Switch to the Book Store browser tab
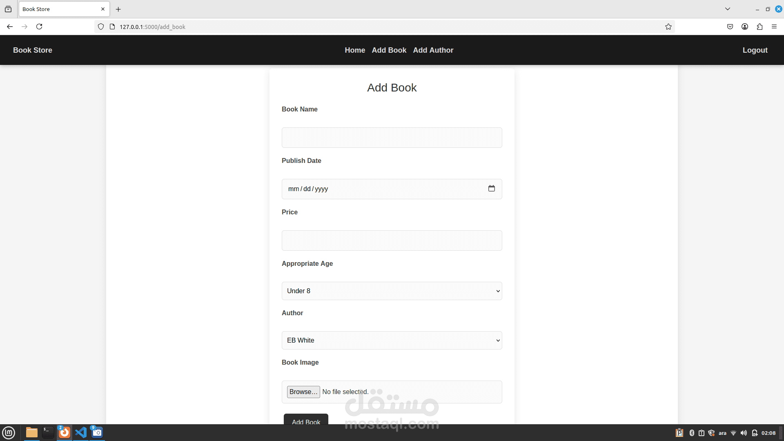 59,9
